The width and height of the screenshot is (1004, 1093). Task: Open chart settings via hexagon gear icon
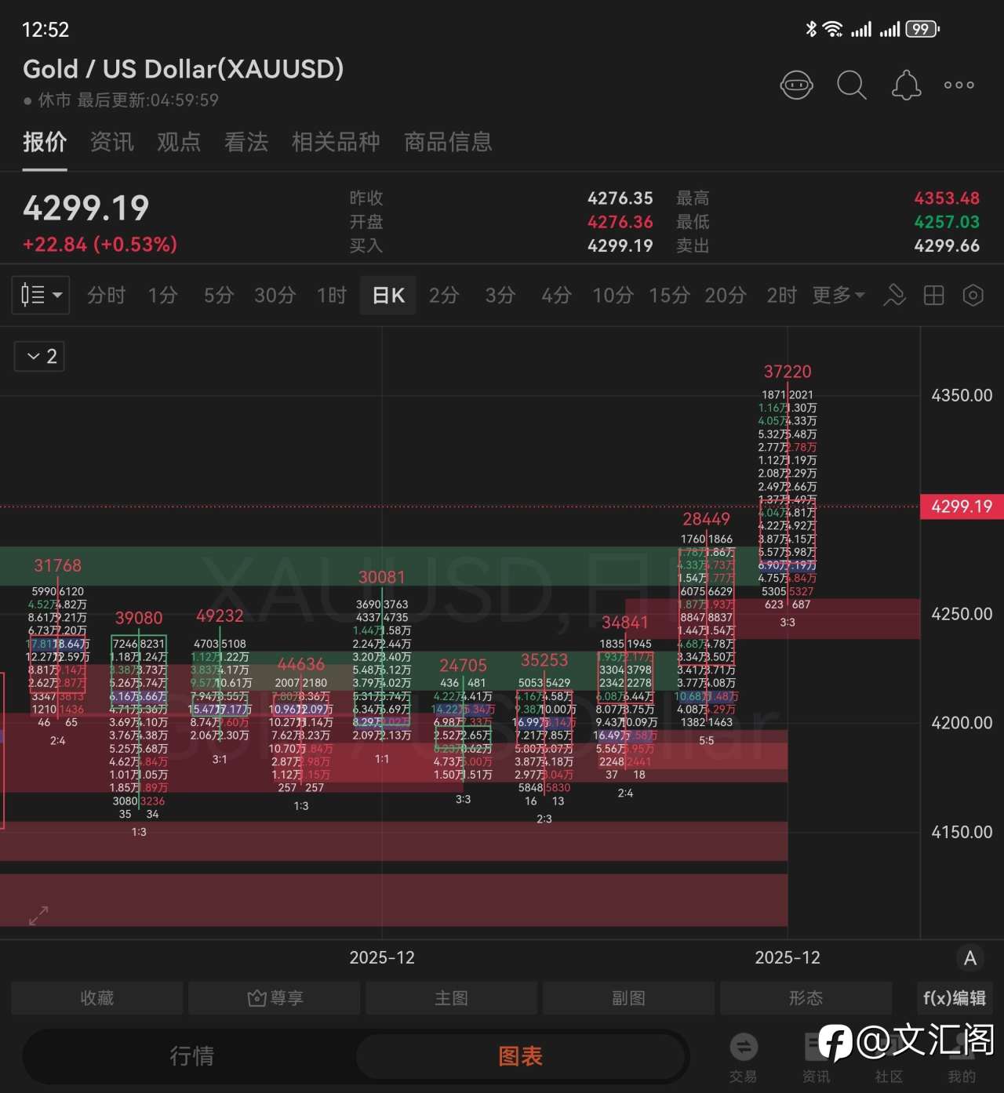click(x=973, y=296)
